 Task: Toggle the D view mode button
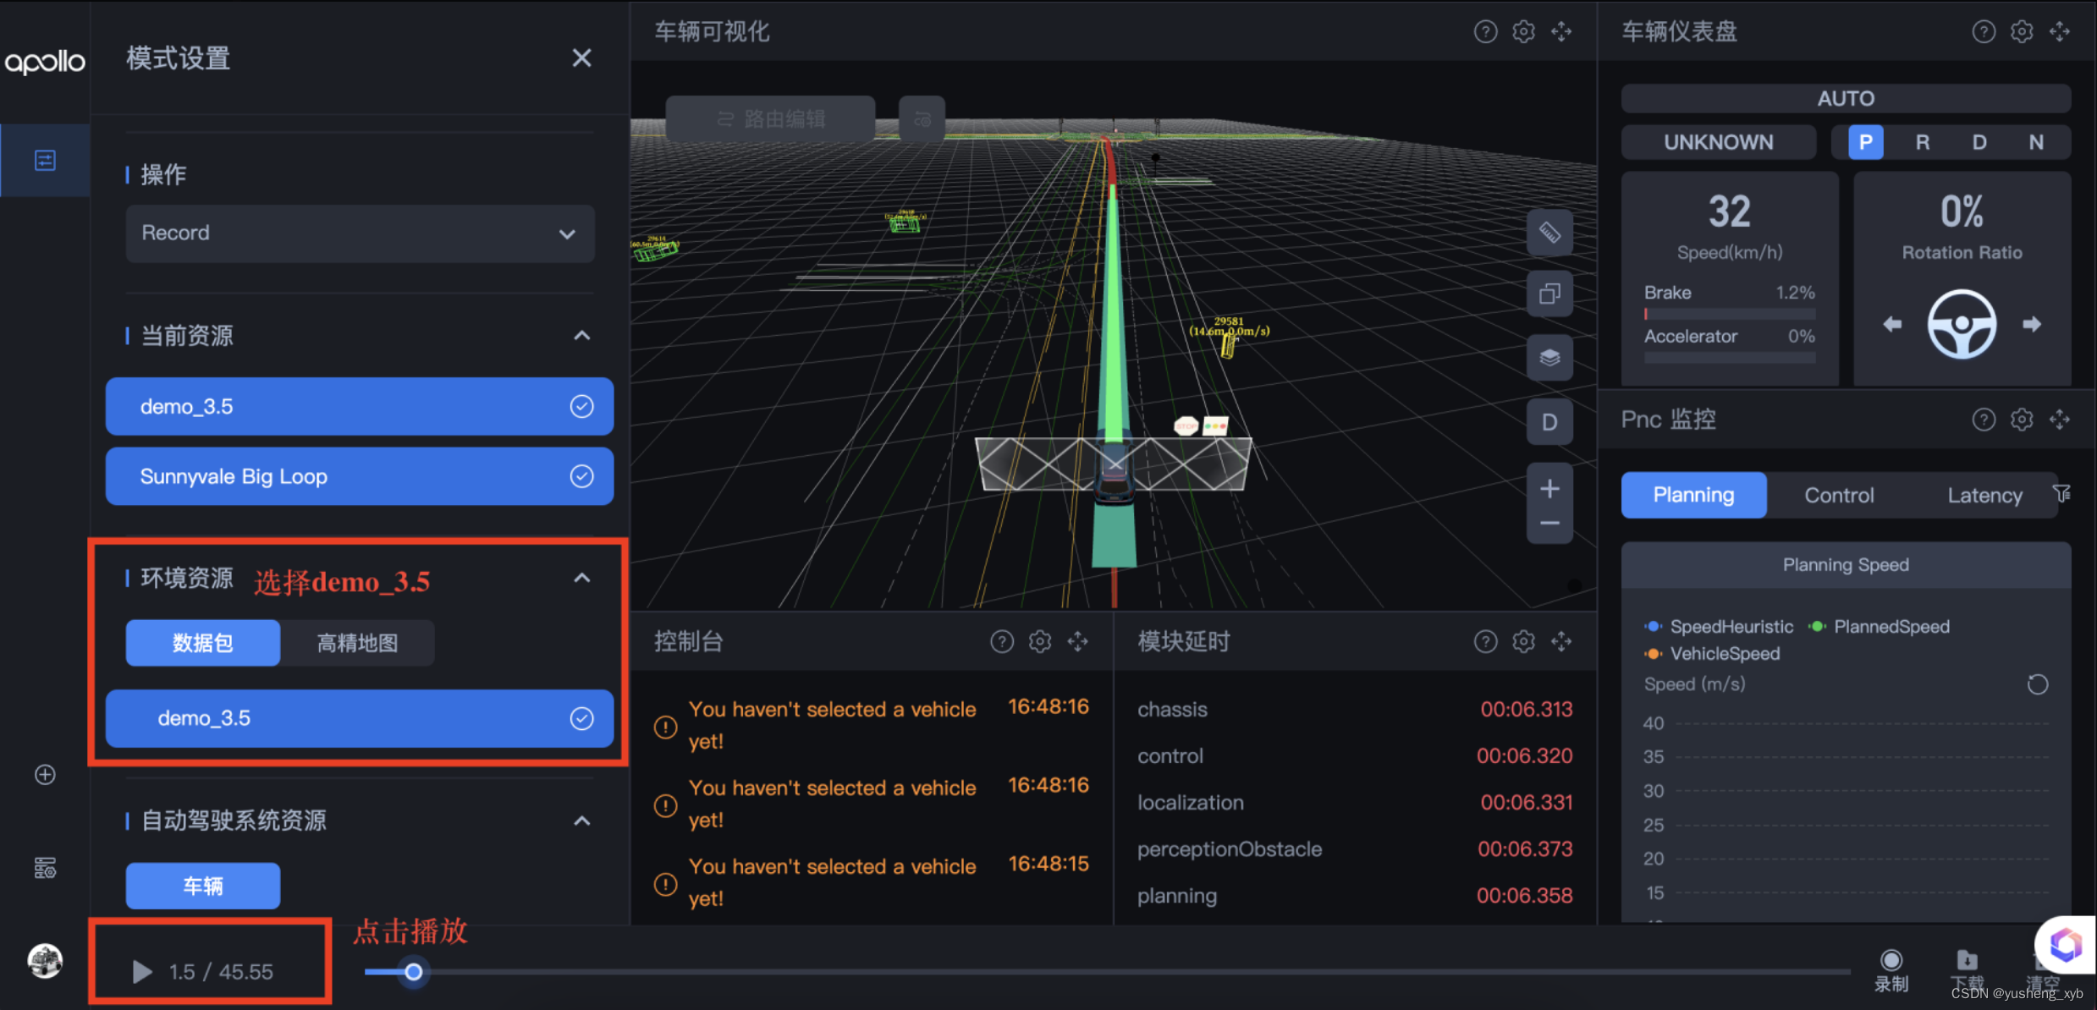pos(1549,422)
